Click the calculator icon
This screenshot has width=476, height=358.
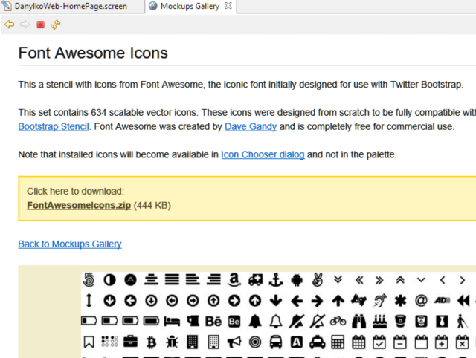(338, 342)
